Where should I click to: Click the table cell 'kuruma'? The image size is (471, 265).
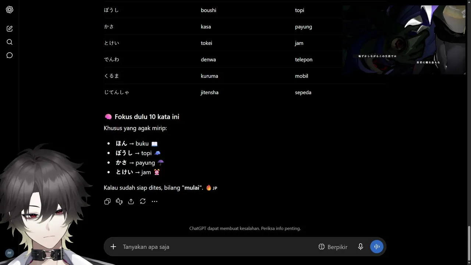coord(209,76)
